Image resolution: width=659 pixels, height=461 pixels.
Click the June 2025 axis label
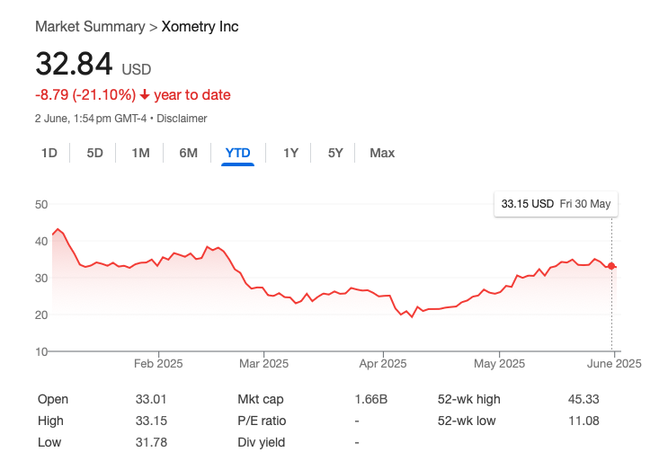coord(614,364)
